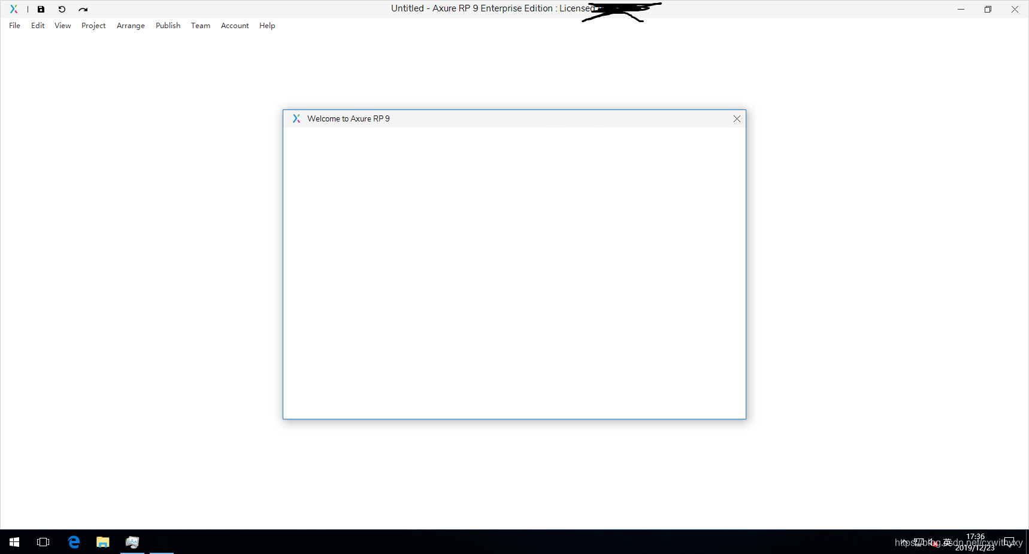
Task: Open File Explorer from the taskbar
Action: (x=103, y=542)
